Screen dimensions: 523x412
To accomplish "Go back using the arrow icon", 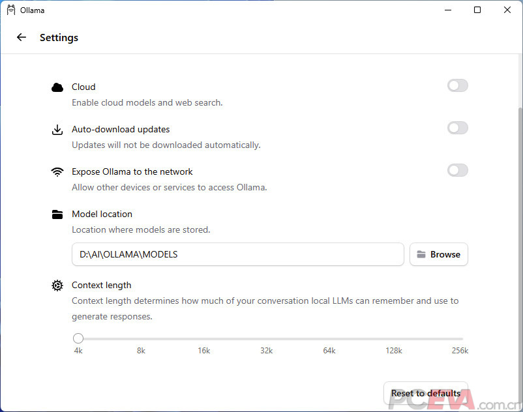I will coord(22,37).
